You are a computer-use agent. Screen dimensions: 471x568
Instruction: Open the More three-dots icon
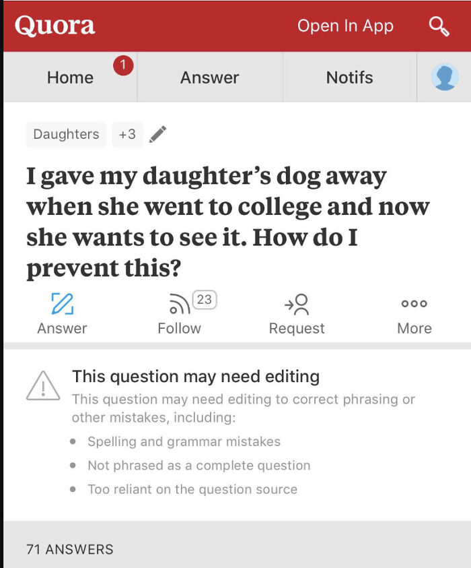click(414, 304)
